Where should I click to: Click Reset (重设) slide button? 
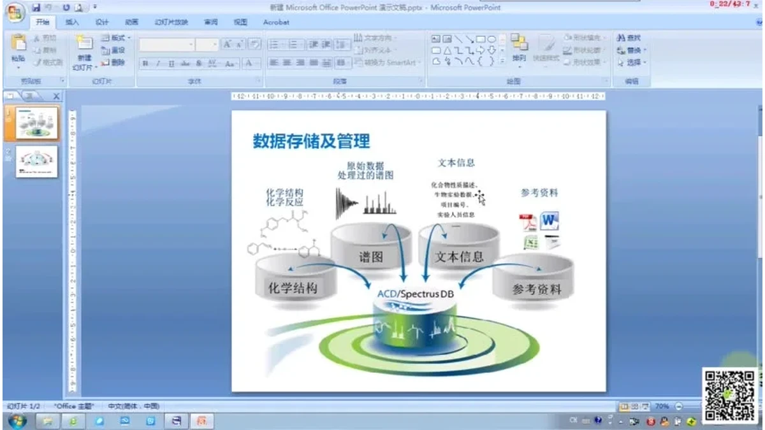tap(113, 50)
